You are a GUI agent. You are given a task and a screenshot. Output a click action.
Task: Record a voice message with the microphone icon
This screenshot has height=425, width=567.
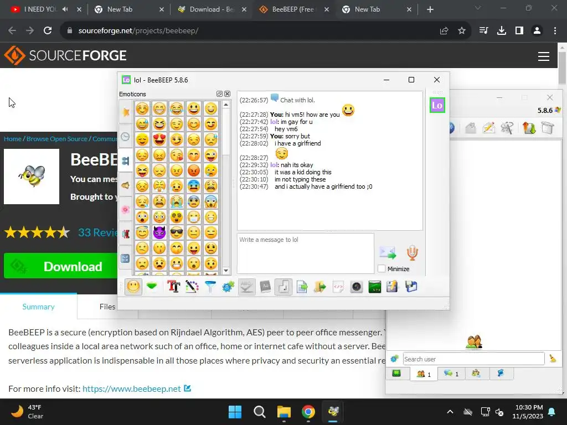(412, 252)
